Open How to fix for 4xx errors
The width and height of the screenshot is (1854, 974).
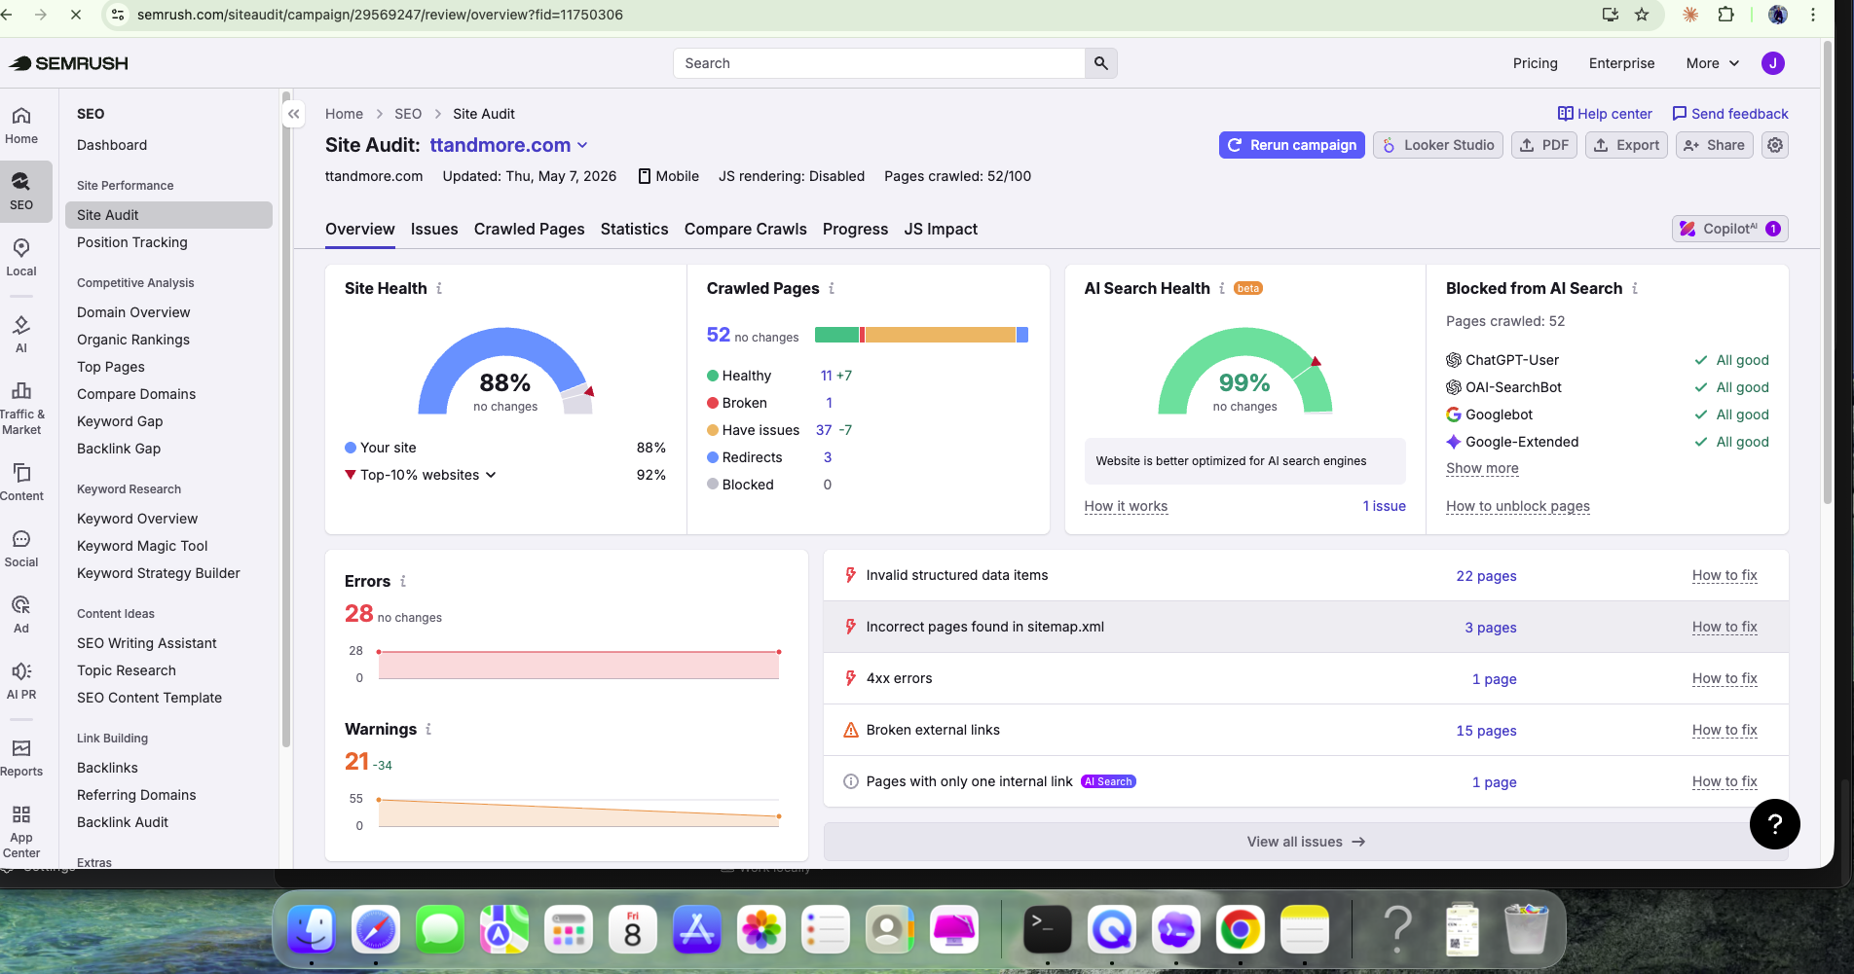(x=1724, y=678)
